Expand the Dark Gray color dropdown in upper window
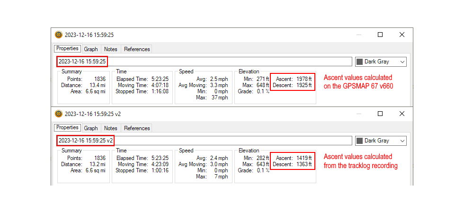Screen dimensions: 464x213 (402, 62)
